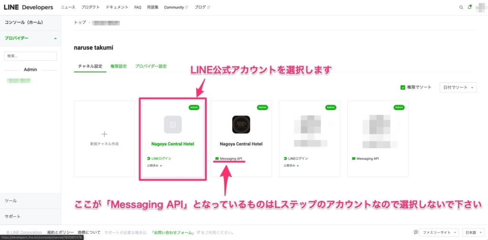
Task: Click the トップ breadcrumb link
Action: click(80, 22)
